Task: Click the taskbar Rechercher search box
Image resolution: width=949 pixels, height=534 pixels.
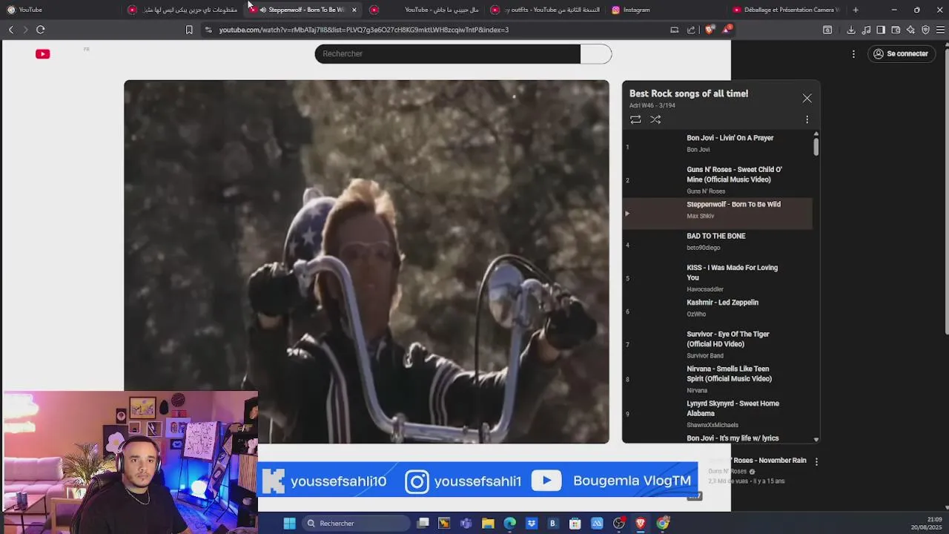Action: (x=357, y=523)
